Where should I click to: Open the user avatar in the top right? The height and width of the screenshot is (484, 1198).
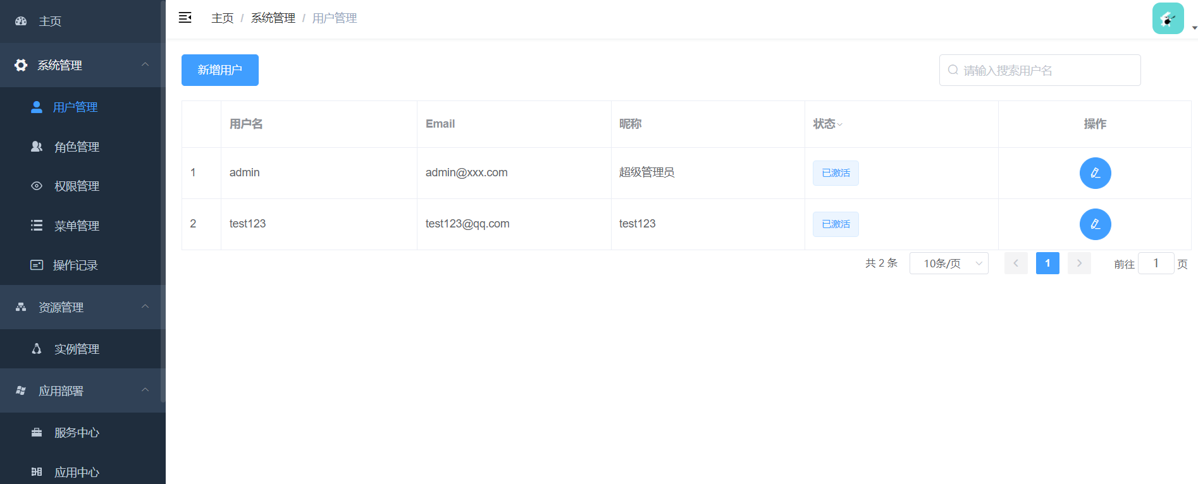(1168, 18)
